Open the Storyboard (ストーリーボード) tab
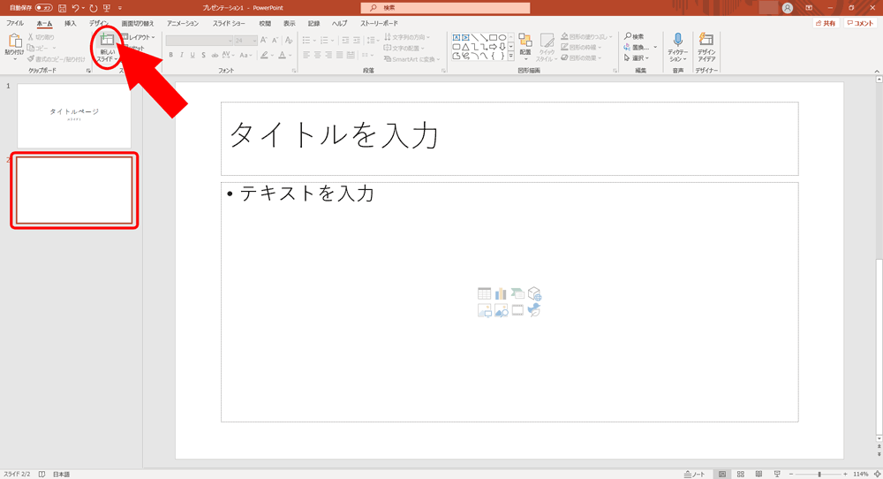 (x=379, y=23)
